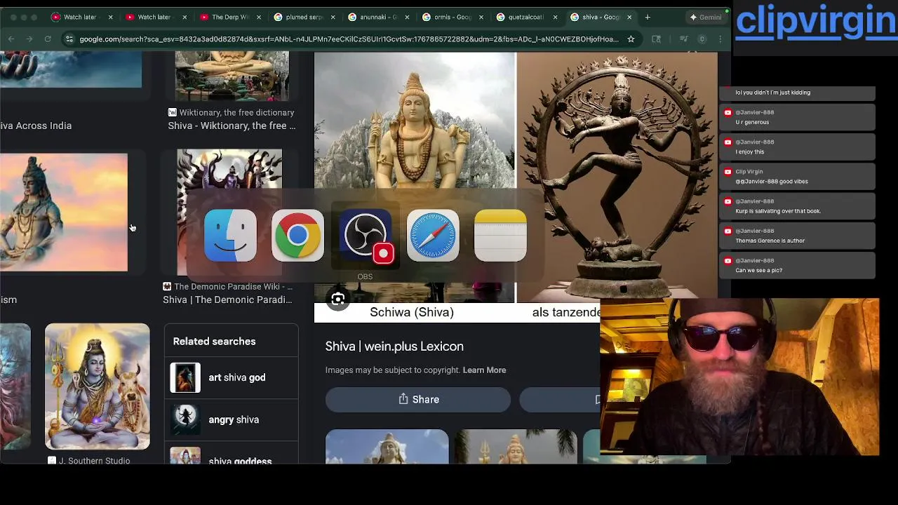Open J. Southern Studio Shiva with cow thumbnail
The width and height of the screenshot is (898, 505).
(98, 386)
